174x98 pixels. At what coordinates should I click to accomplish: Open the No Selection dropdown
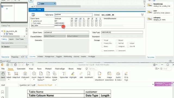pos(14,47)
